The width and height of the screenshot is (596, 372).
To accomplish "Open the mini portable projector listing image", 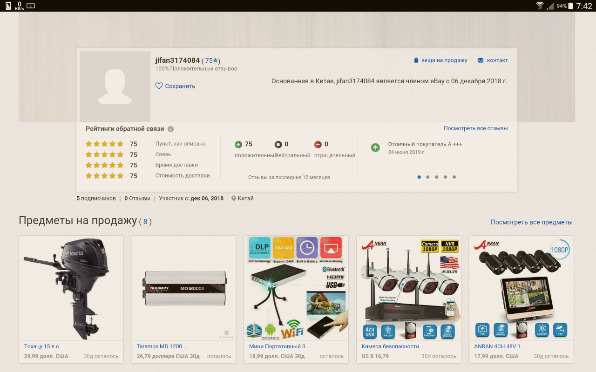I will [296, 288].
